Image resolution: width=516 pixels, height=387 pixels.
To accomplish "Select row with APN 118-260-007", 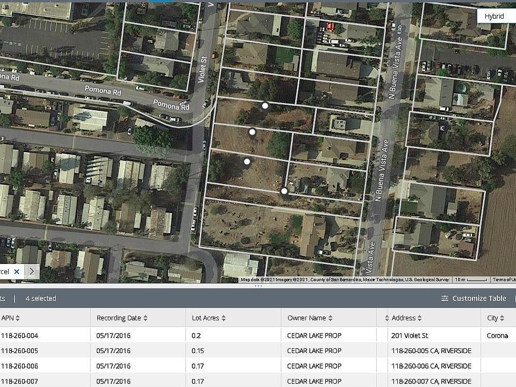I will pos(258,381).
